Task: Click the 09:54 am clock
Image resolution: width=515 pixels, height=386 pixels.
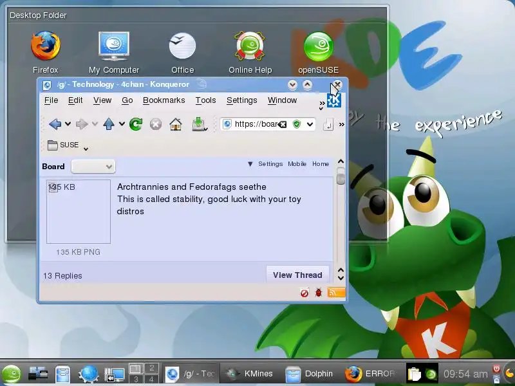Action: click(465, 374)
